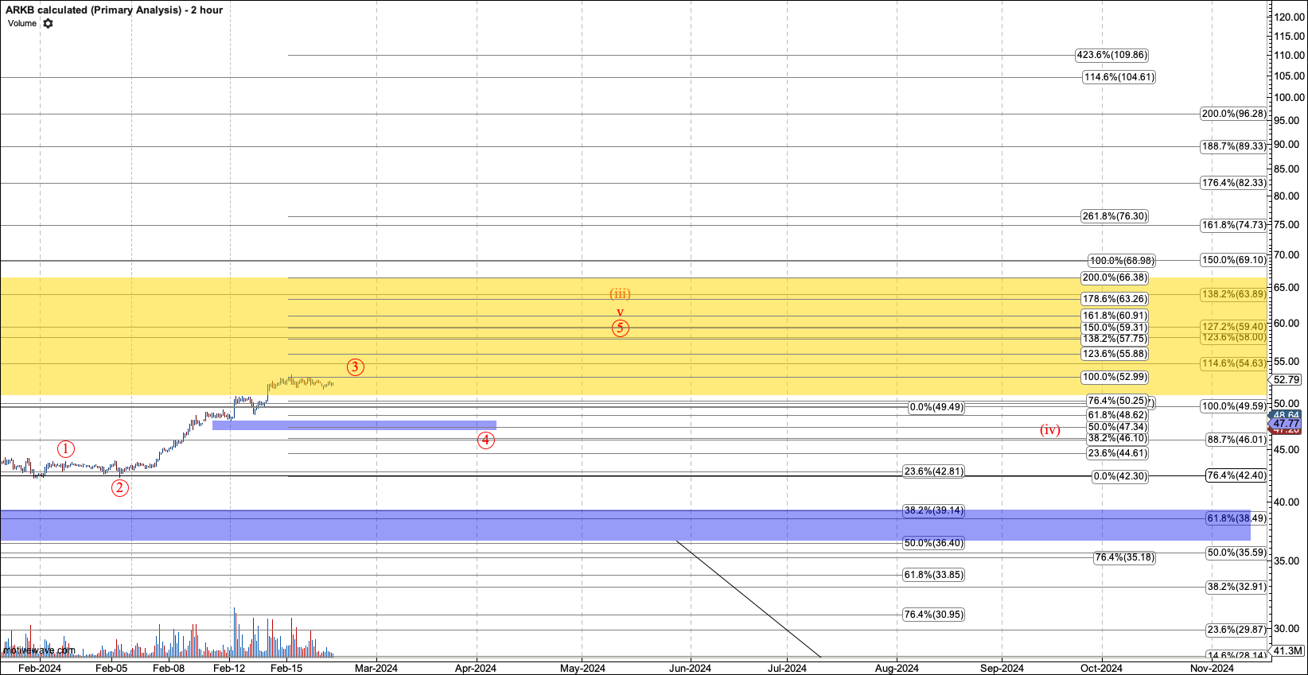Click the 200.0%(96.28) extension label

[x=1233, y=114]
